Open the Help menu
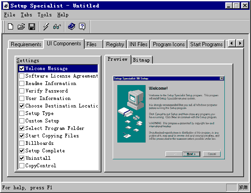 63,15
